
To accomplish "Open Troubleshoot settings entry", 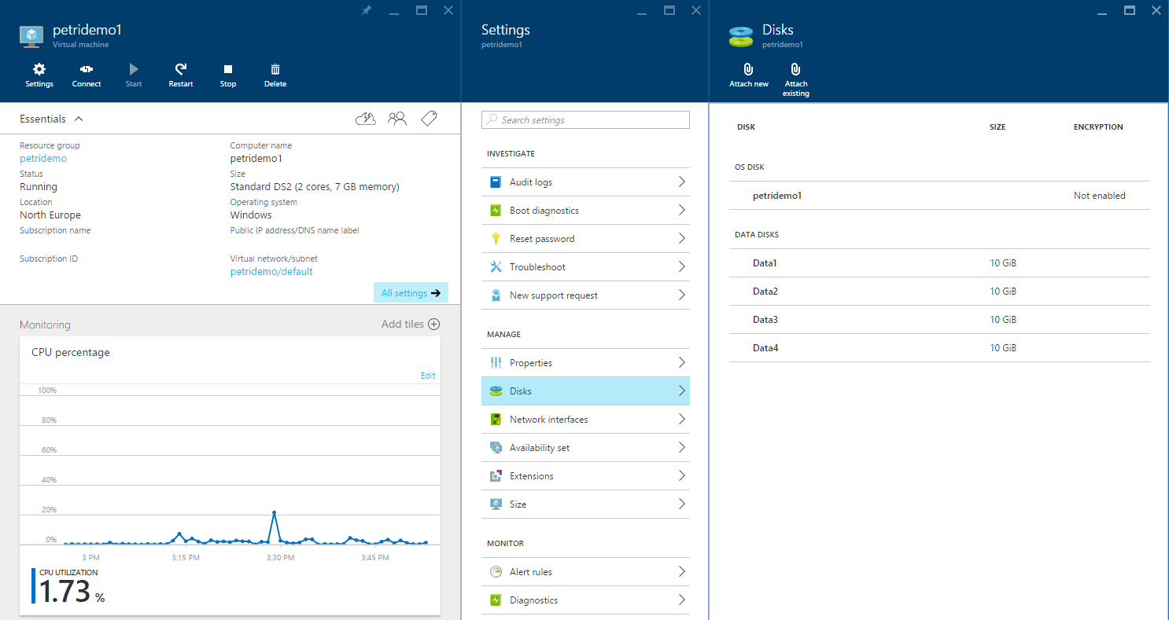I will tap(585, 266).
